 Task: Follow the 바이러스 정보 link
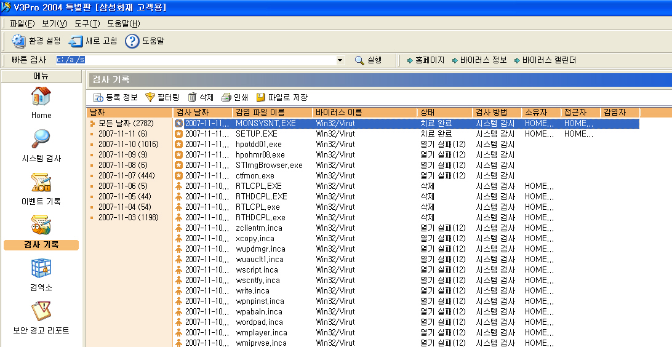(479, 60)
